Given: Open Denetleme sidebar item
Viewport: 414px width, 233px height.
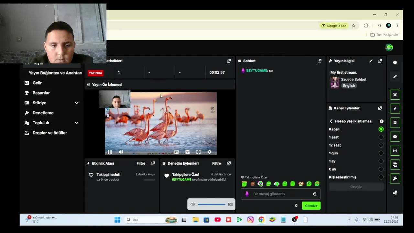Looking at the screenshot, I should click(43, 113).
